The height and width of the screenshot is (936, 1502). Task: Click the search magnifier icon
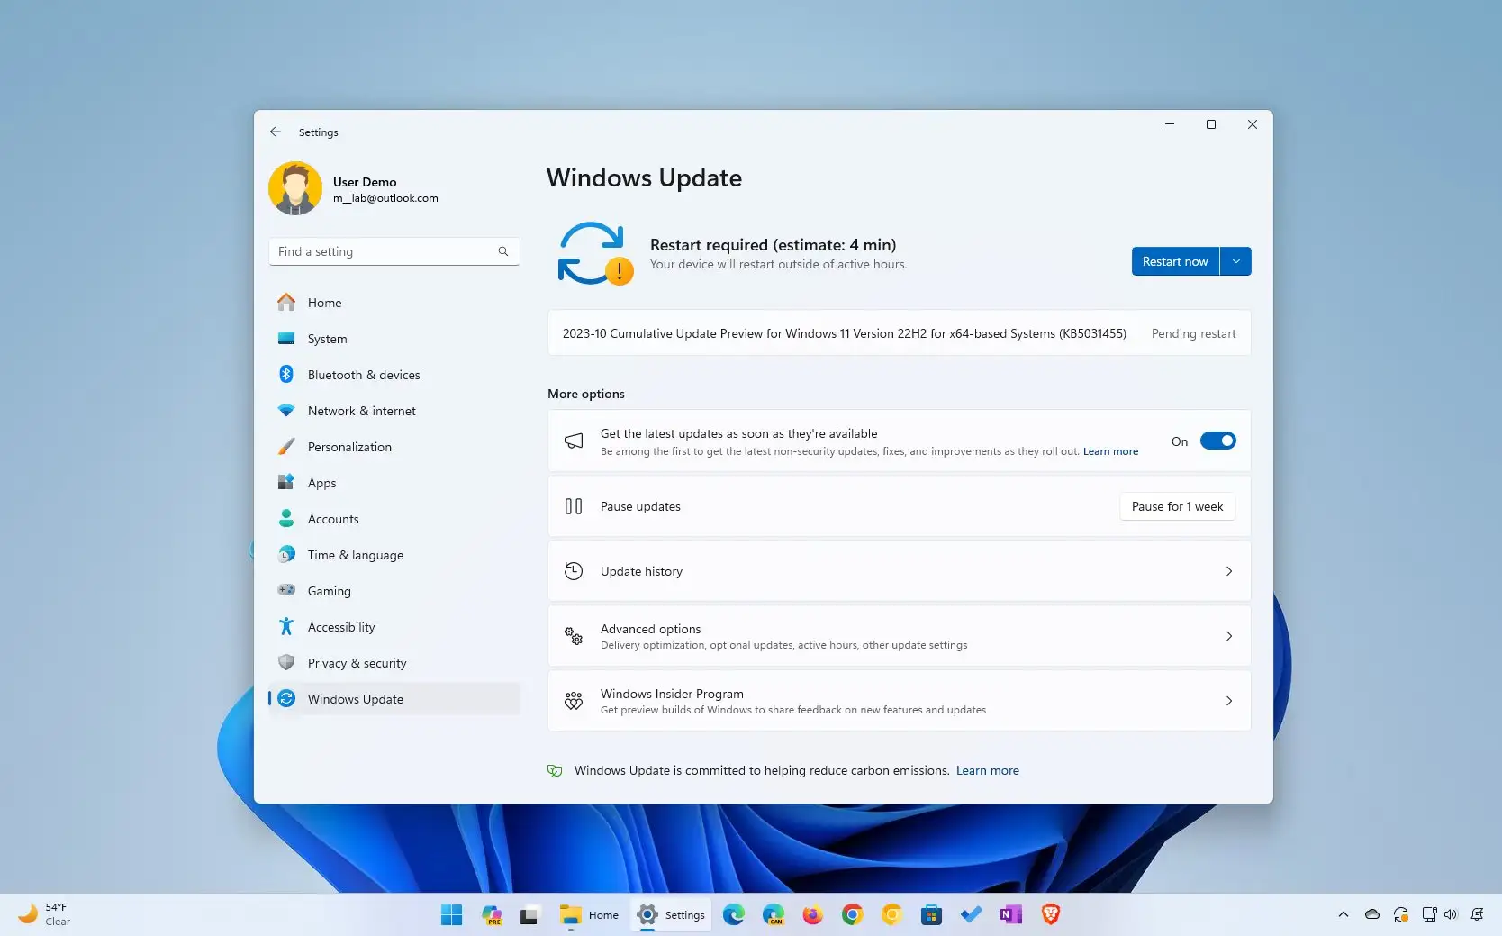pos(503,251)
